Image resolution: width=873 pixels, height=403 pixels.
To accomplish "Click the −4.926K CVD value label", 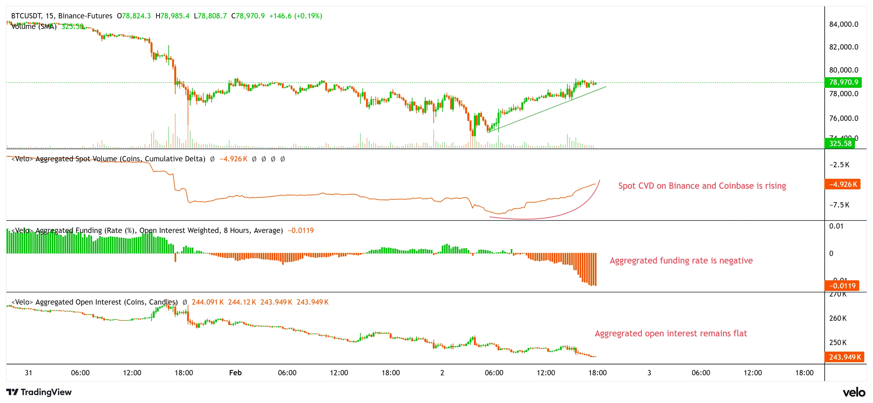I will click(843, 184).
